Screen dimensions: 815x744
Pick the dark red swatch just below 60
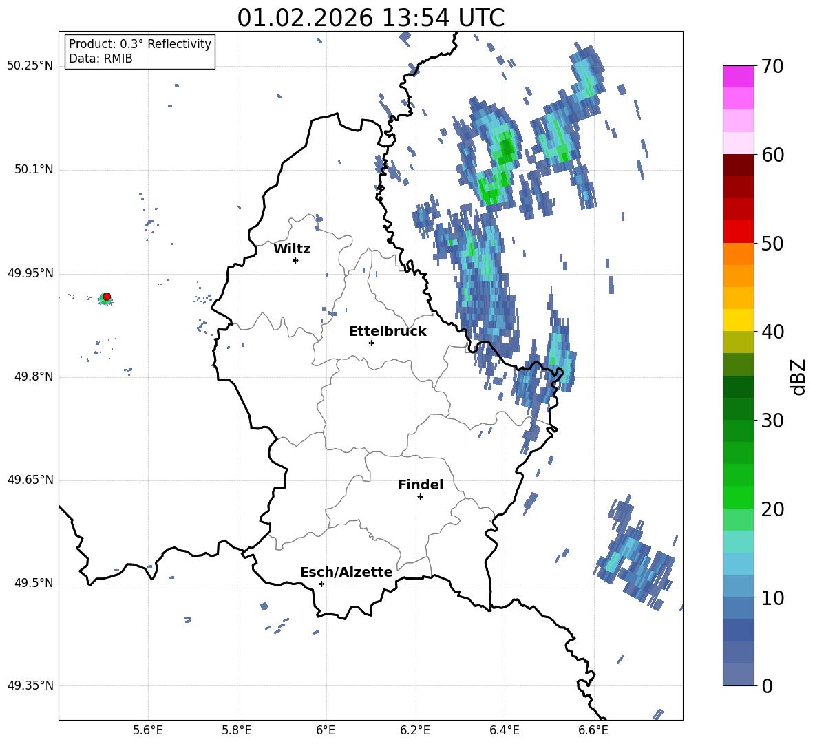tap(738, 165)
